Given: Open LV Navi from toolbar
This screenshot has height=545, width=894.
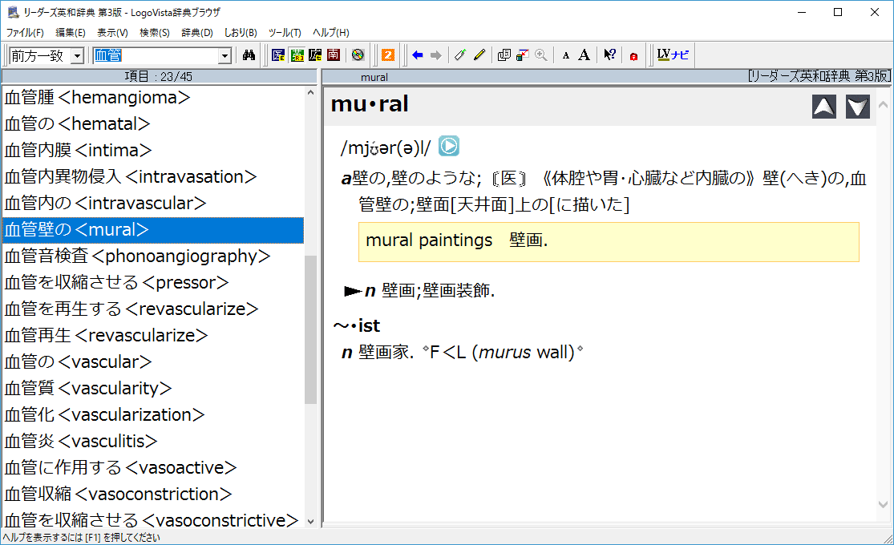Looking at the screenshot, I should [673, 55].
